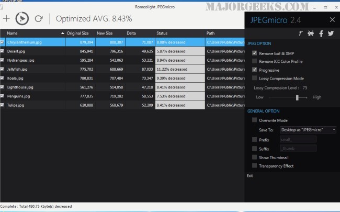Screen dimensions: 340x212
Task: Open the Facebook icon link
Action: (x=321, y=34)
